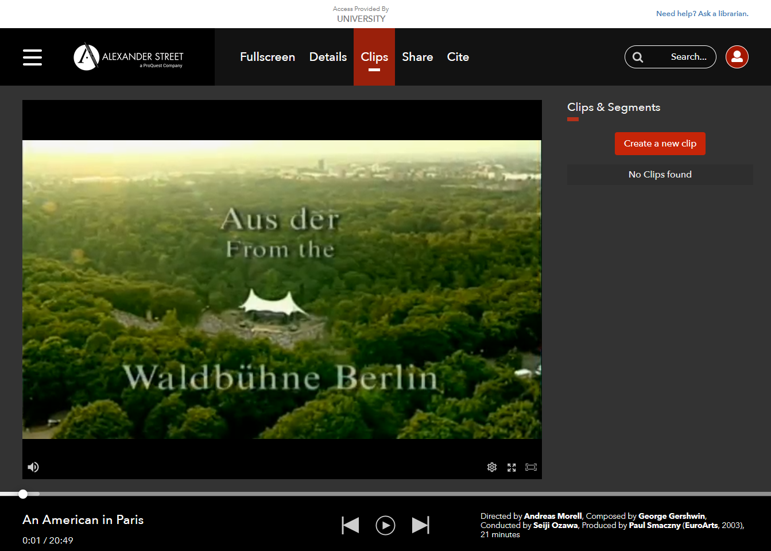Click the video frame showing Waldbühne Berlin
771x551 pixels.
click(x=282, y=290)
